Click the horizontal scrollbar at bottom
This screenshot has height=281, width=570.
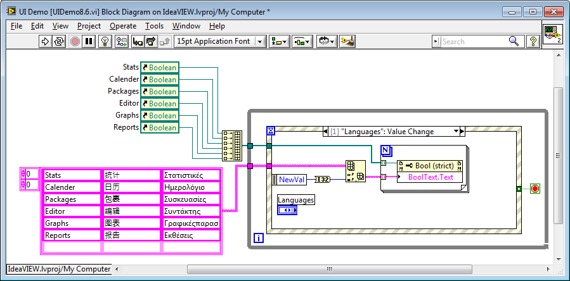pos(292,268)
